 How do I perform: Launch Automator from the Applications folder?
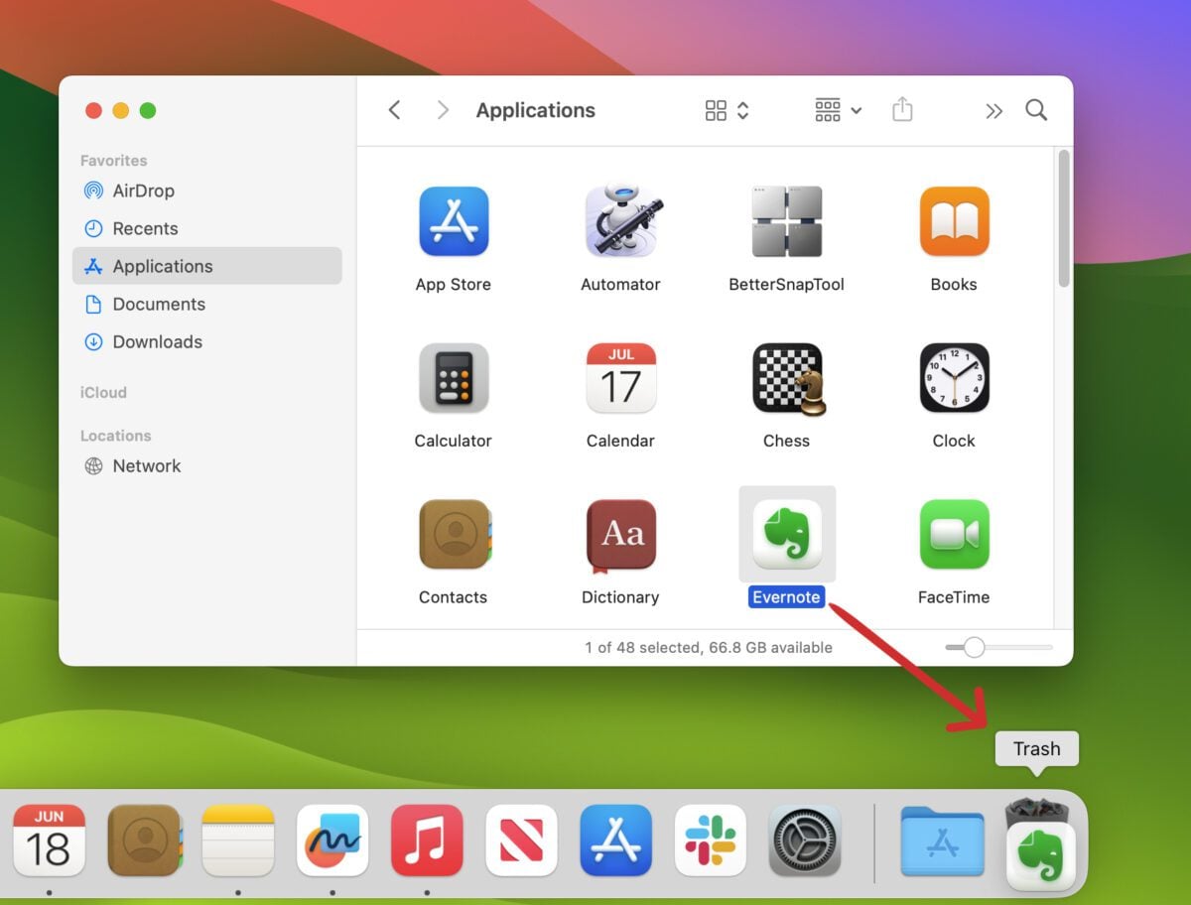click(x=620, y=221)
